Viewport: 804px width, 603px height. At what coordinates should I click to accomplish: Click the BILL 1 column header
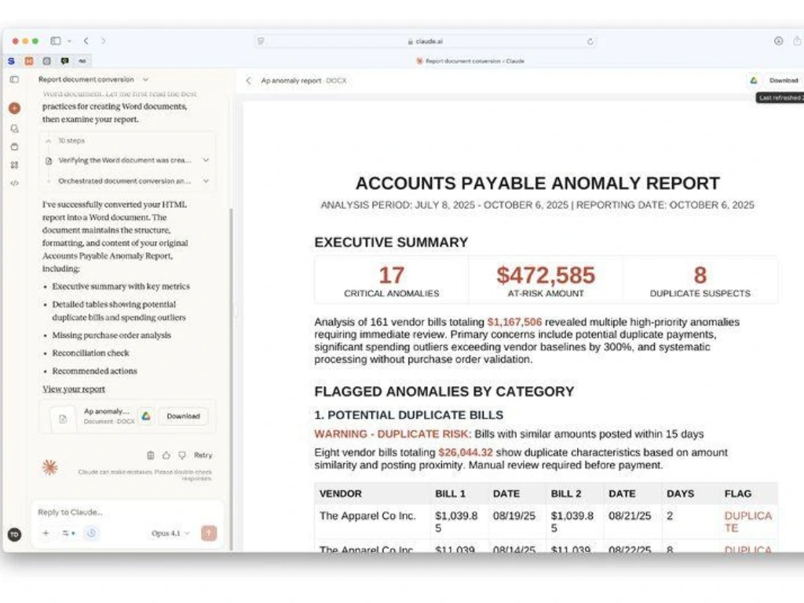pos(450,494)
